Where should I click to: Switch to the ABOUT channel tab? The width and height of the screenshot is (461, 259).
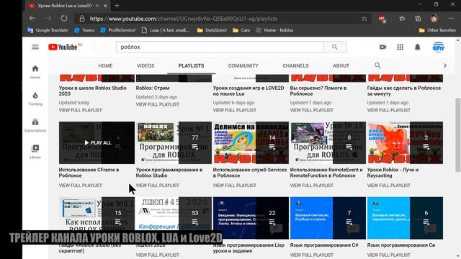[x=341, y=65]
